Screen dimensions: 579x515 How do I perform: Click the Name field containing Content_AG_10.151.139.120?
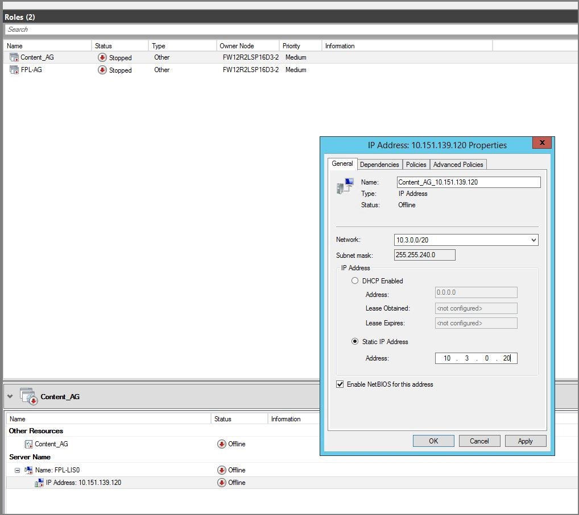tap(469, 182)
